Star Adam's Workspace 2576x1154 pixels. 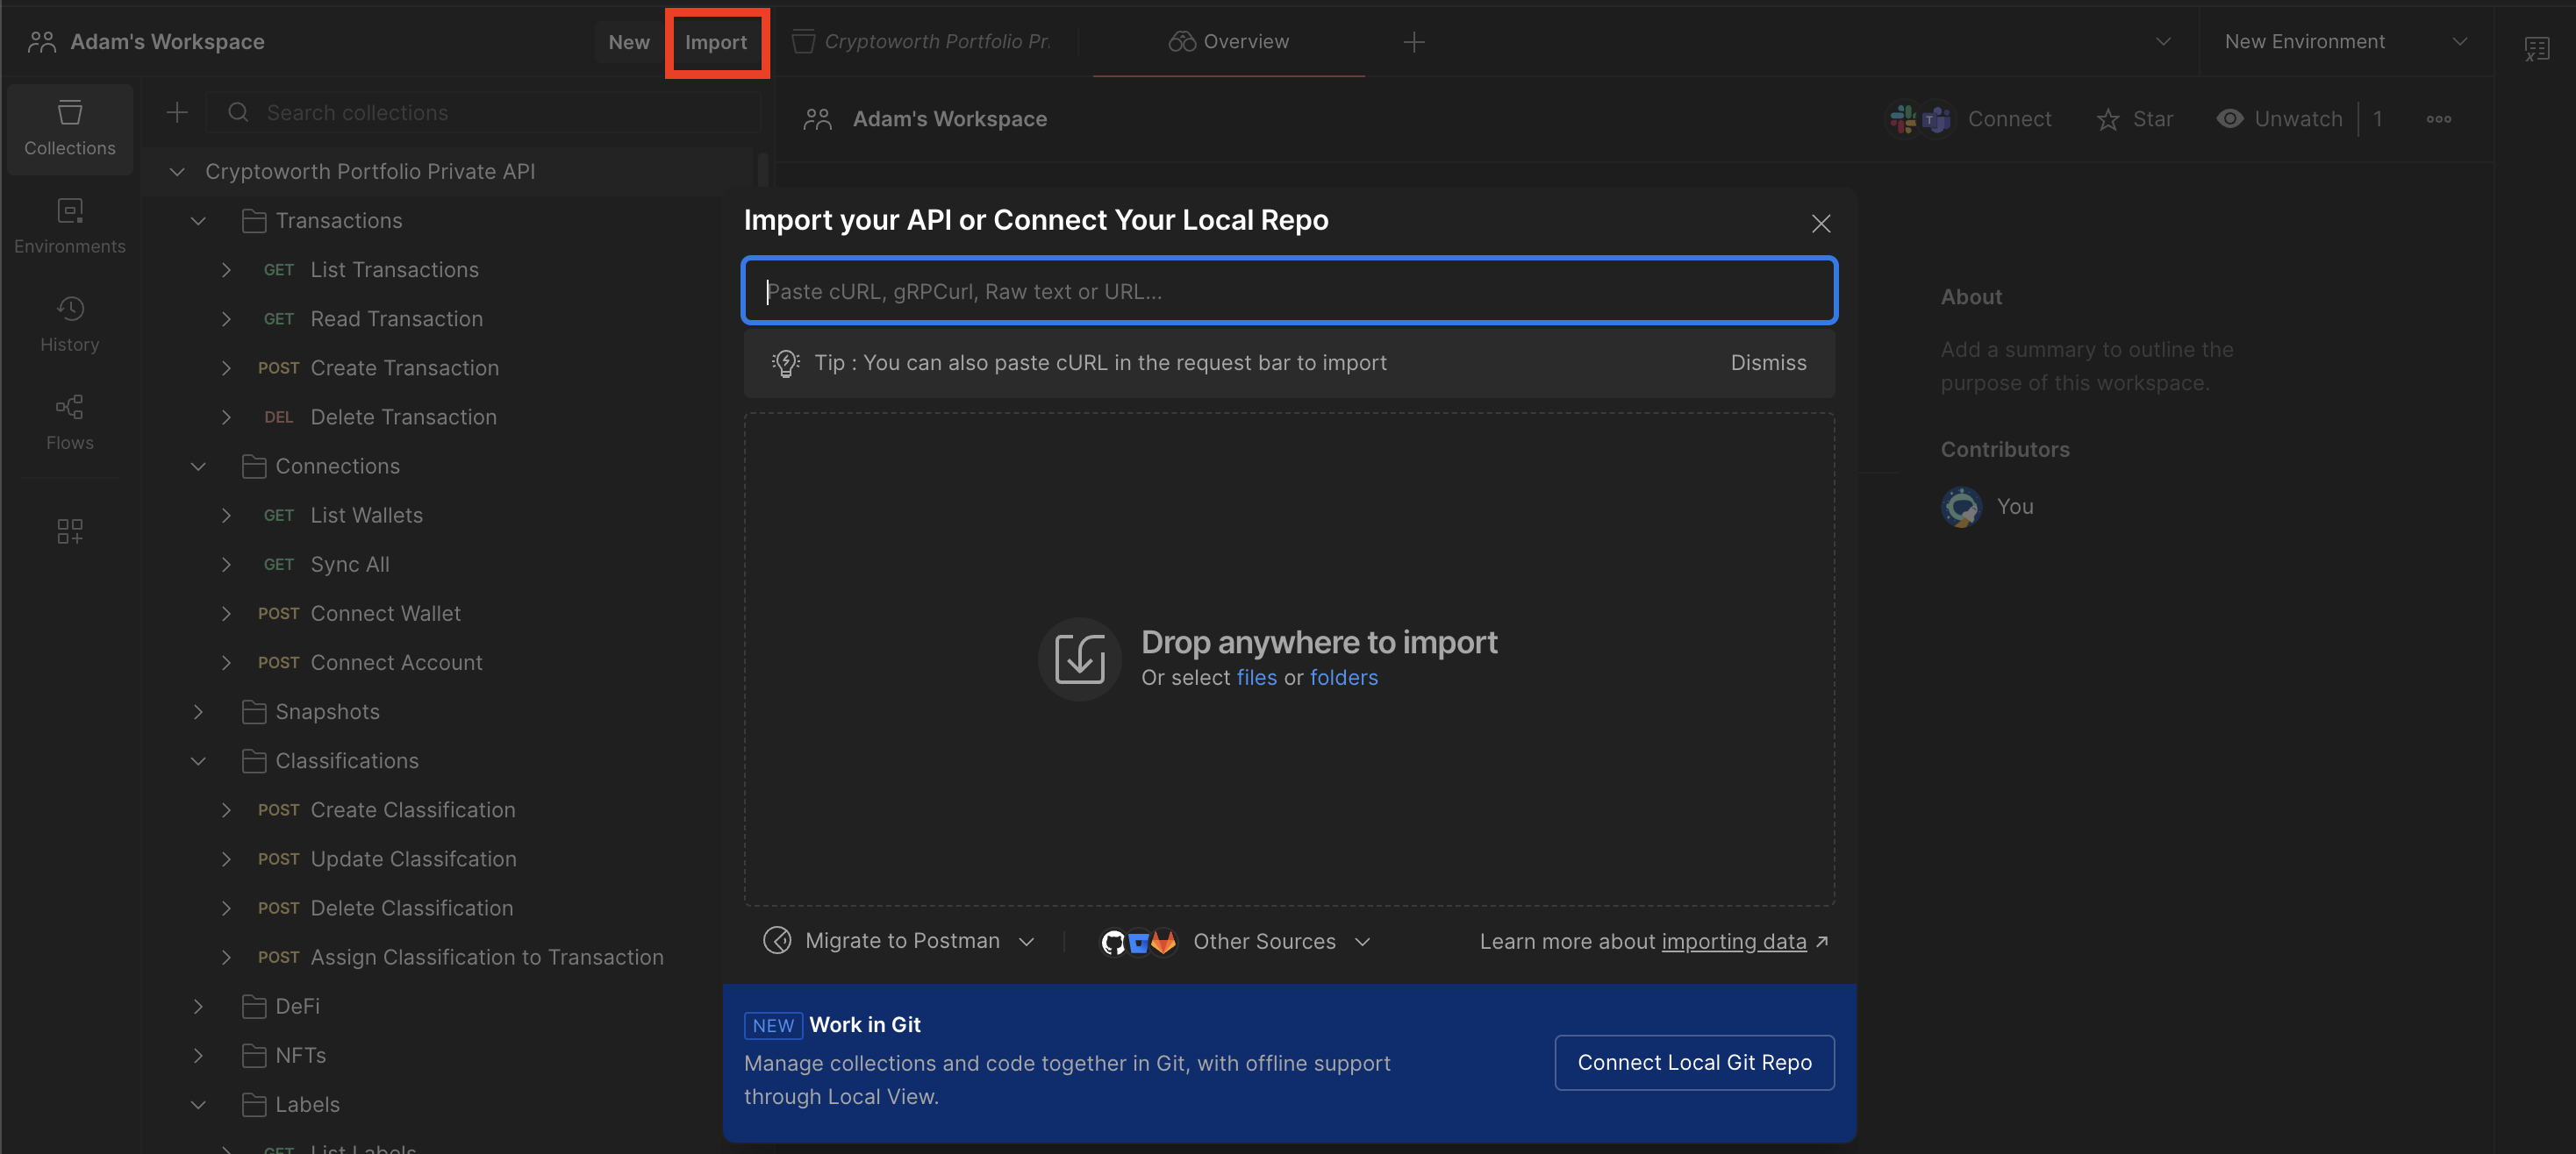(2135, 119)
